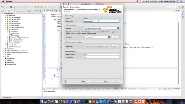
Task: Click the volume icon in menu bar
Action: 147,1
